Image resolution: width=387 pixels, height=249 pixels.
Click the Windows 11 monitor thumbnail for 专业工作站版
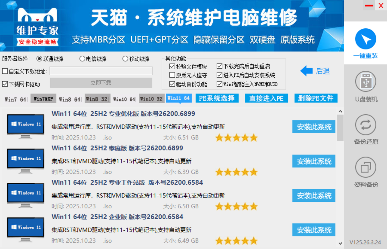coord(26,195)
